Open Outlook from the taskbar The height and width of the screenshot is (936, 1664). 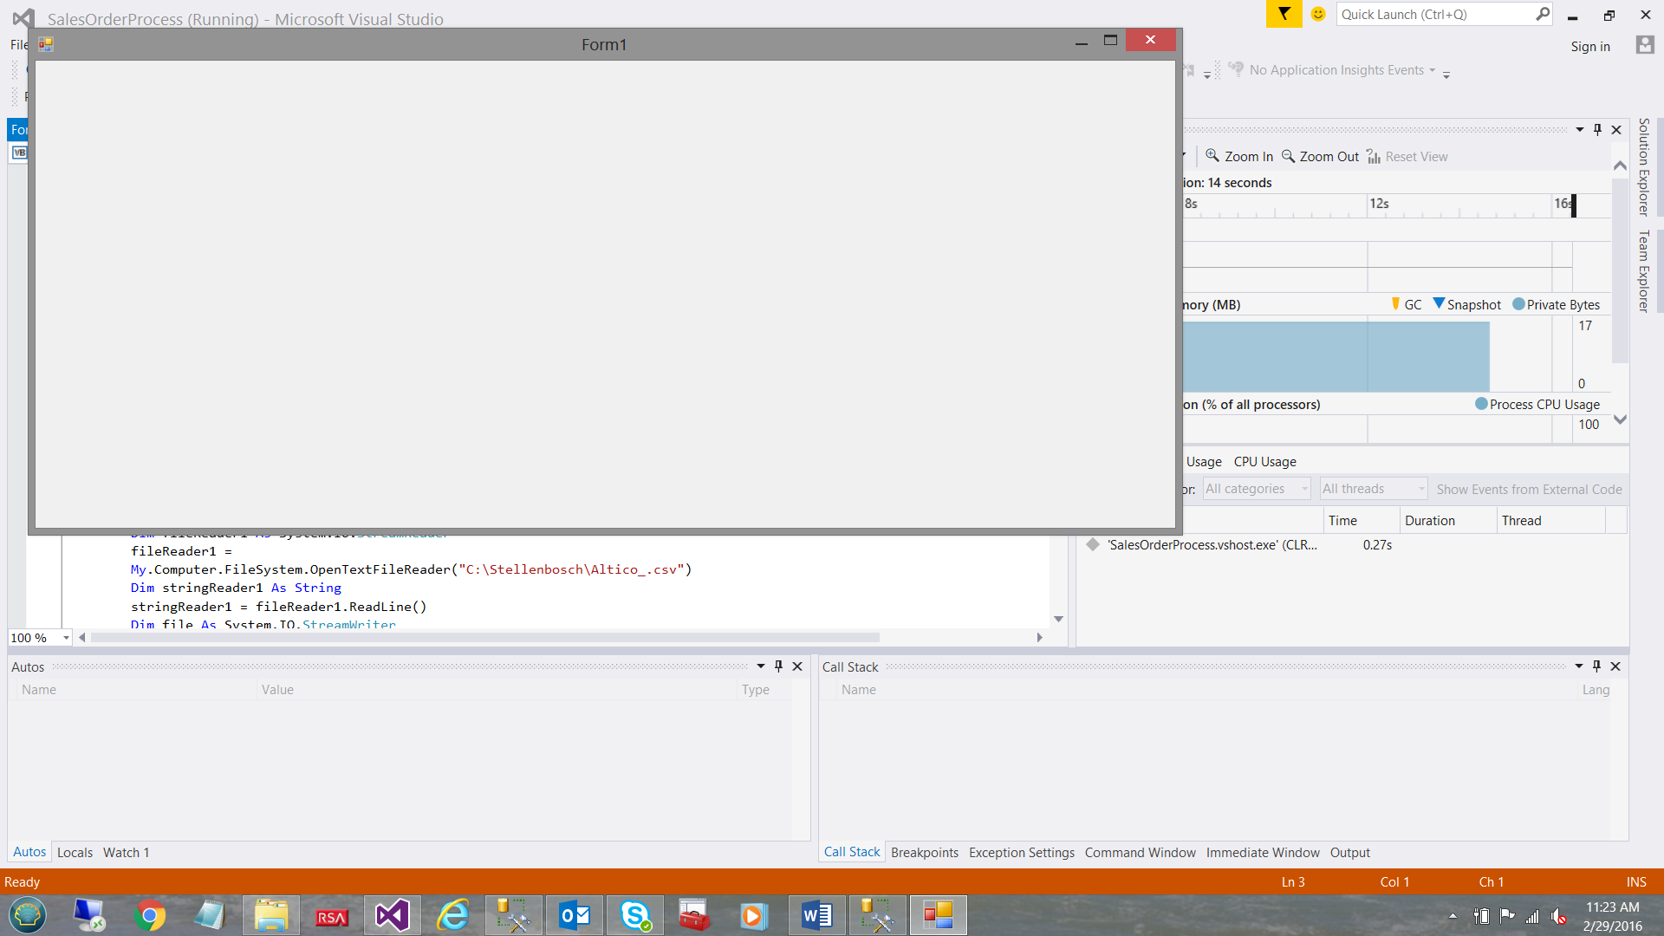point(574,914)
